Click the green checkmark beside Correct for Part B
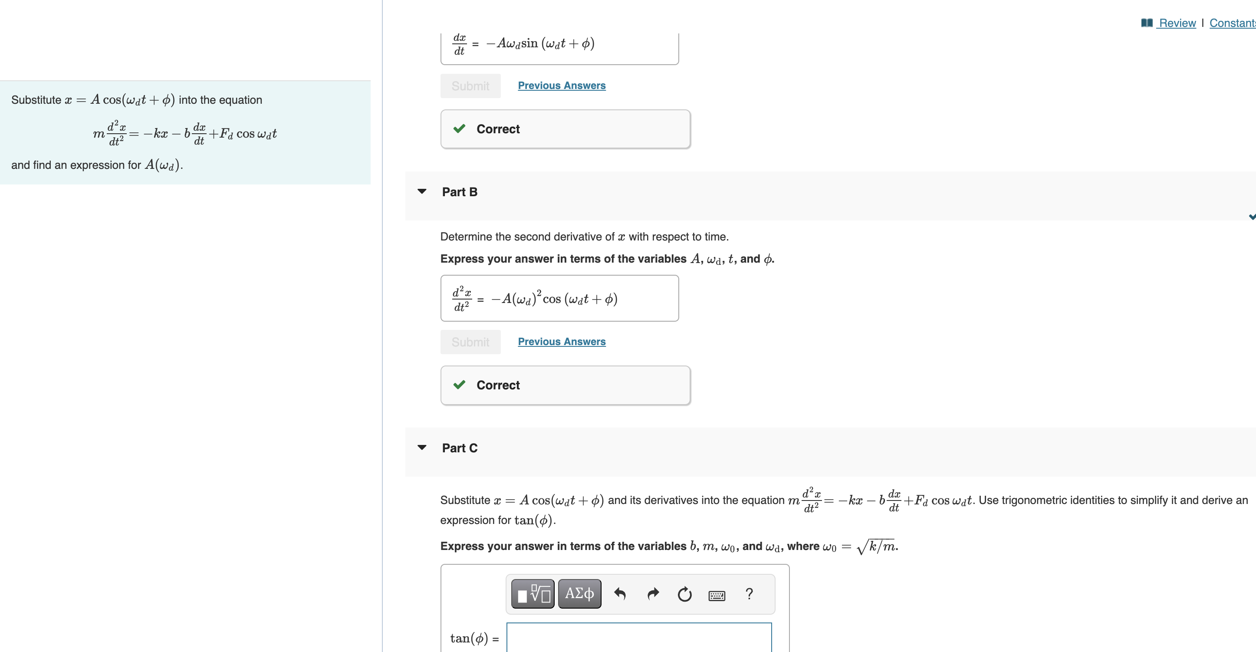1256x652 pixels. pyautogui.click(x=459, y=385)
